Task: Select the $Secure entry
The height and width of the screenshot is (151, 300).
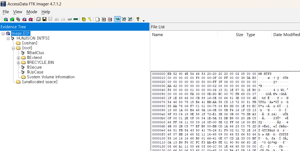Action: 34,67
